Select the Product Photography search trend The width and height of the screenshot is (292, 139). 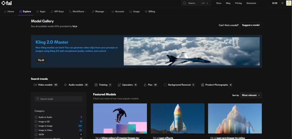[x=216, y=85]
